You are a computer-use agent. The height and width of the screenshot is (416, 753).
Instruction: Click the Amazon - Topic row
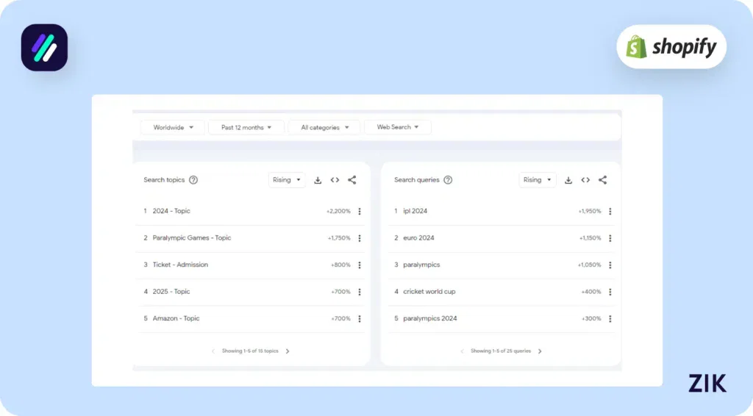click(251, 318)
